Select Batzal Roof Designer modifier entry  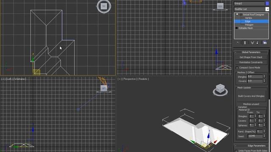[253, 15]
